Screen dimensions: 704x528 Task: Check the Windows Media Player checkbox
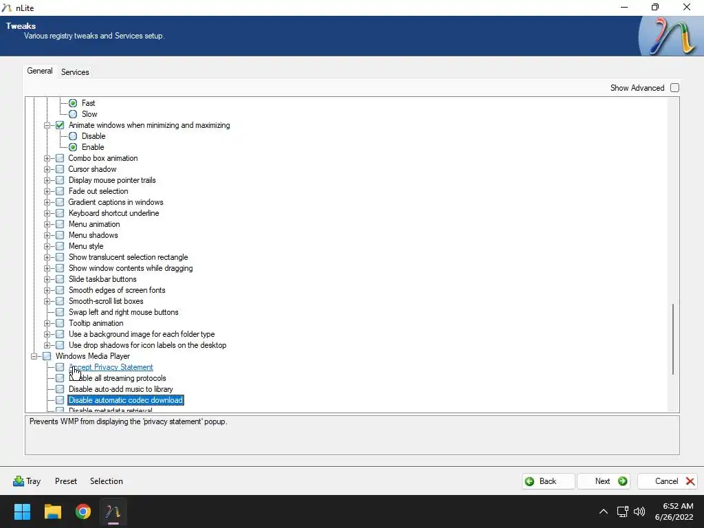coord(47,356)
